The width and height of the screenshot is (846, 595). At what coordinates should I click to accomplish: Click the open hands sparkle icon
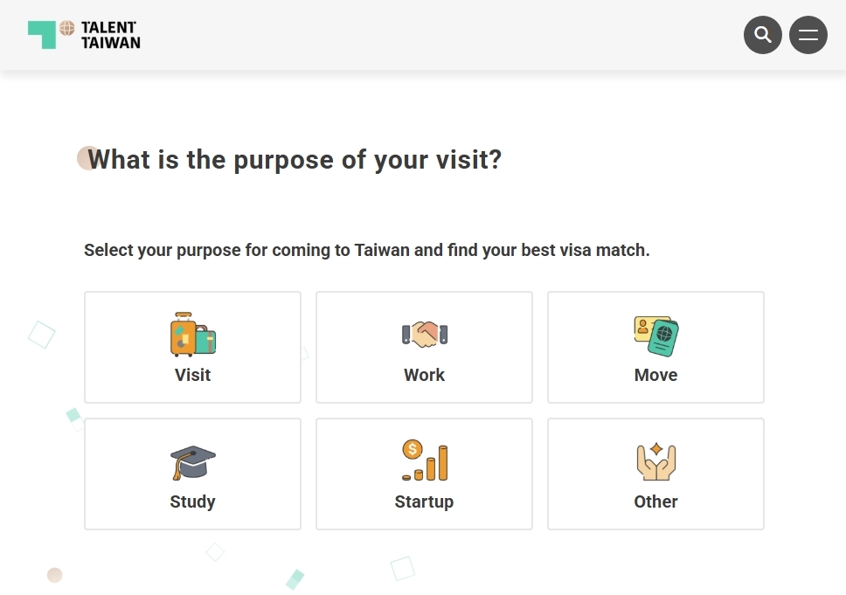(x=656, y=462)
